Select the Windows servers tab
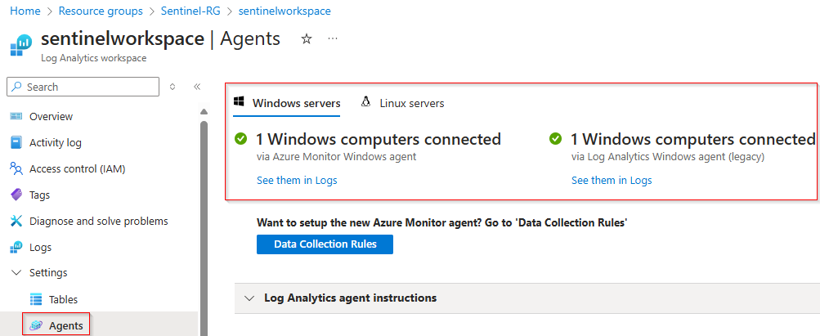This screenshot has height=336, width=820. (x=287, y=103)
